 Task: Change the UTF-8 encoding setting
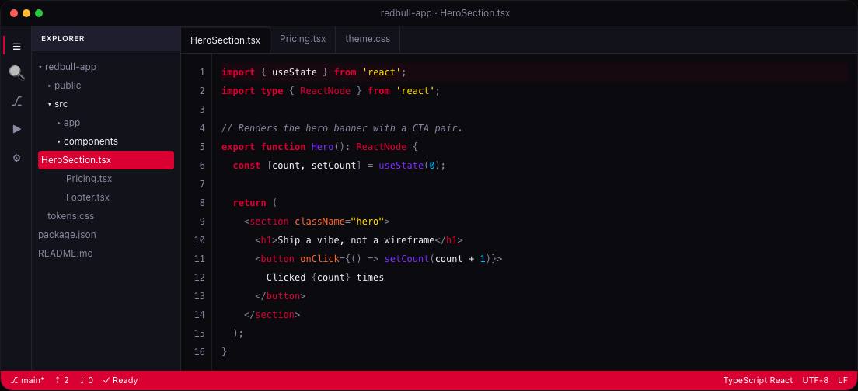[x=815, y=380]
